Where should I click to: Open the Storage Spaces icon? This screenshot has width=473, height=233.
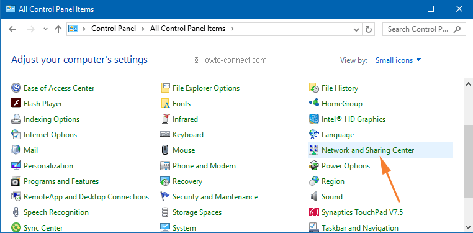[165, 212]
